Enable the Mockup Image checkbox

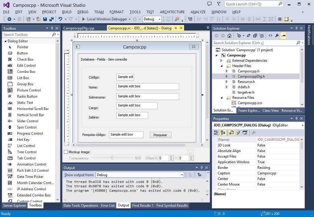tap(66, 152)
